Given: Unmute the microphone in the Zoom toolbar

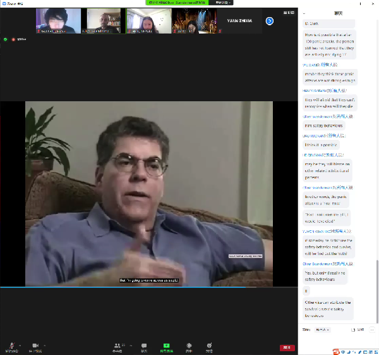Looking at the screenshot, I should pyautogui.click(x=11, y=345).
